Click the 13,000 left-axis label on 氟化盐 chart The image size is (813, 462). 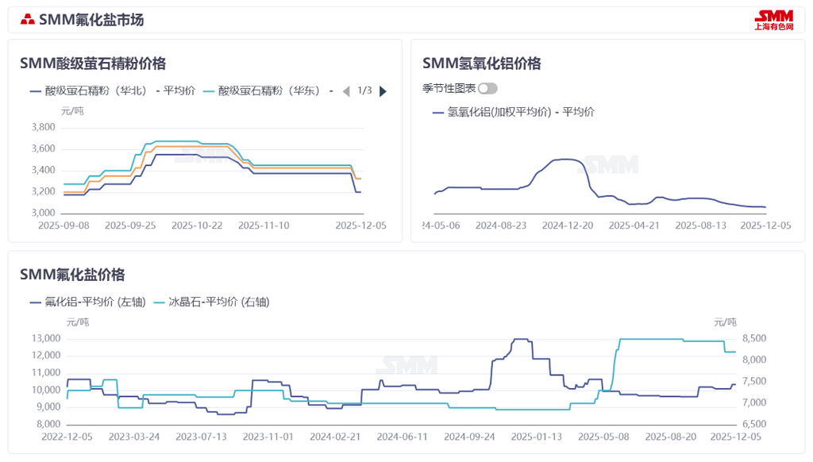point(46,338)
